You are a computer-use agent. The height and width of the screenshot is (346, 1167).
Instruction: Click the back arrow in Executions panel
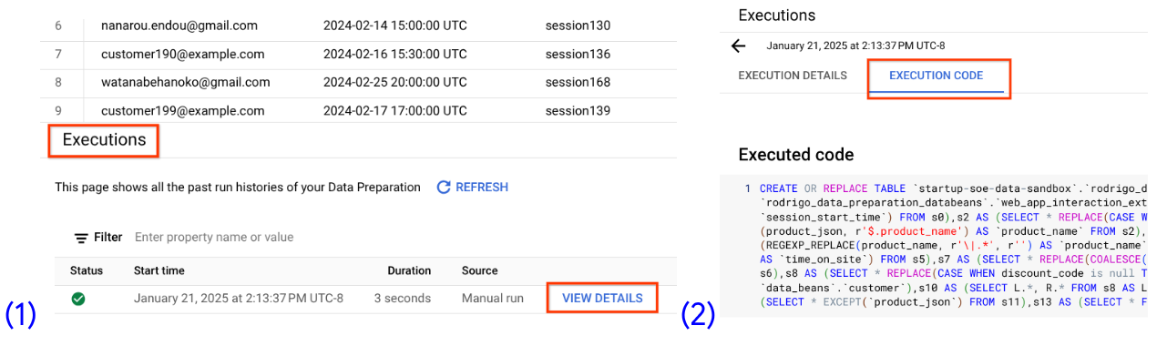pos(739,46)
